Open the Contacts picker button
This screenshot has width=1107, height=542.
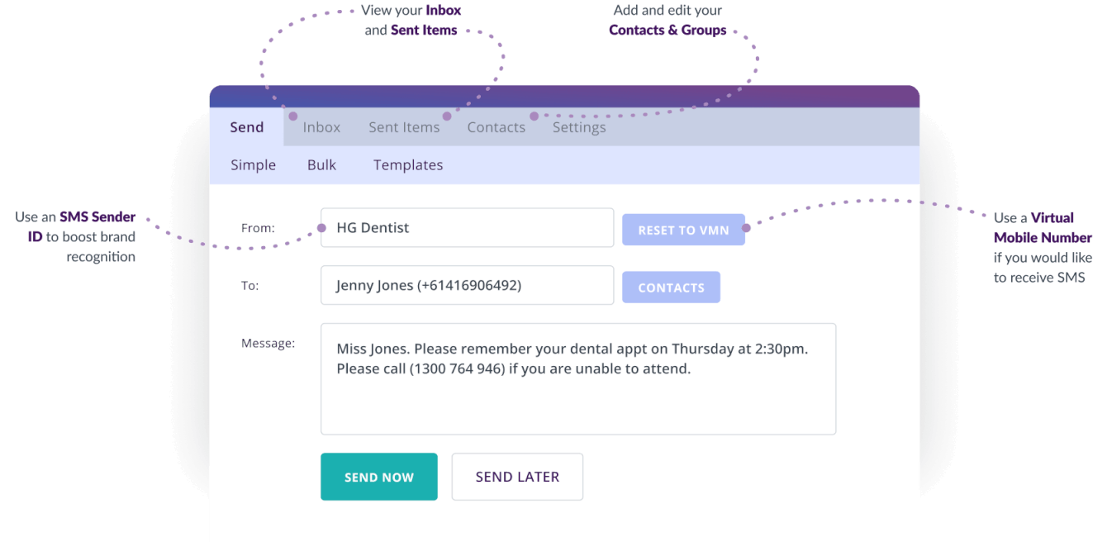[x=671, y=288]
